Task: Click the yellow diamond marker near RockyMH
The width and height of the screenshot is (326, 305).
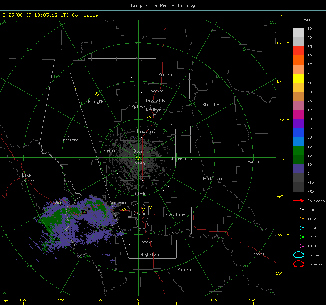Action: pyautogui.click(x=97, y=94)
